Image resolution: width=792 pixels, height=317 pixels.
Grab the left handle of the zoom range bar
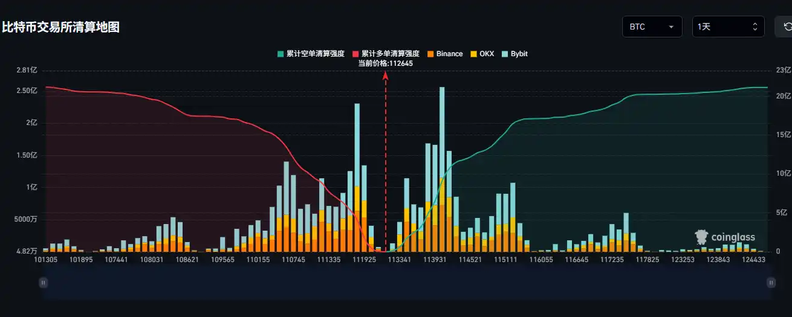(x=43, y=282)
